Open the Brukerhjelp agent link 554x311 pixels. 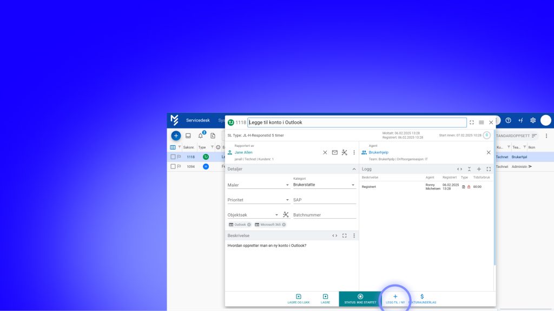click(378, 152)
